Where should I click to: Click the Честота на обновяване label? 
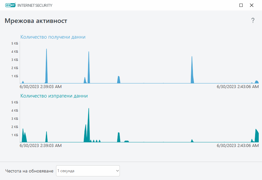pos(29,171)
